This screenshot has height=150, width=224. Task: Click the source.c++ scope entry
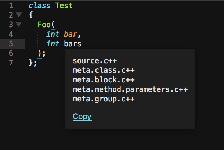pyautogui.click(x=95, y=61)
